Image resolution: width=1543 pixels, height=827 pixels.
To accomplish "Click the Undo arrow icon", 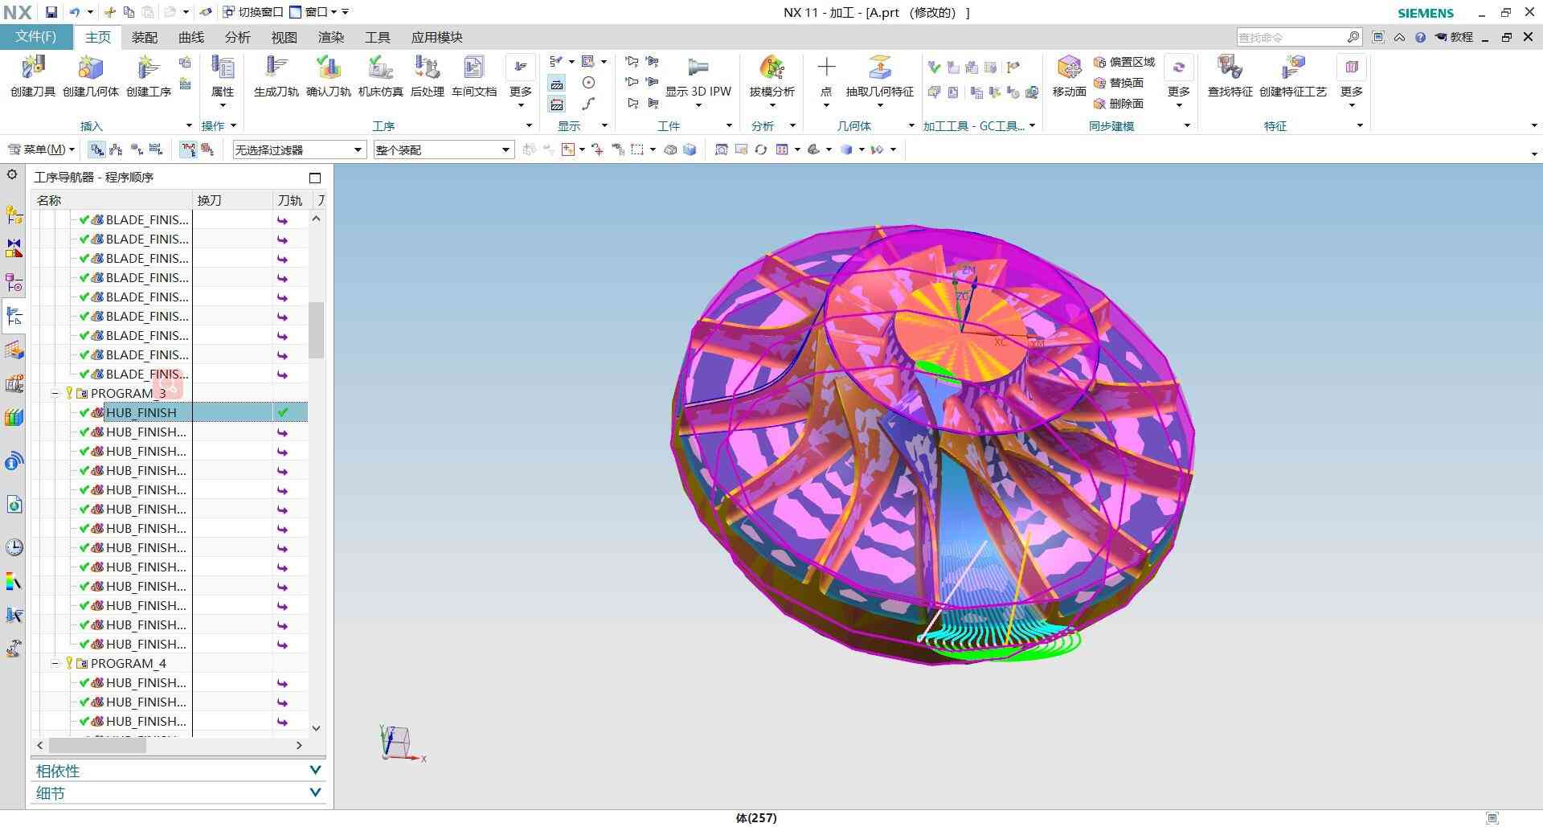I will pyautogui.click(x=74, y=12).
